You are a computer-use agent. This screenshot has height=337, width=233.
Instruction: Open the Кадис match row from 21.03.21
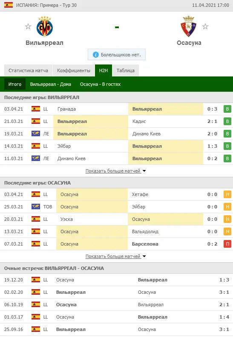[116, 121]
